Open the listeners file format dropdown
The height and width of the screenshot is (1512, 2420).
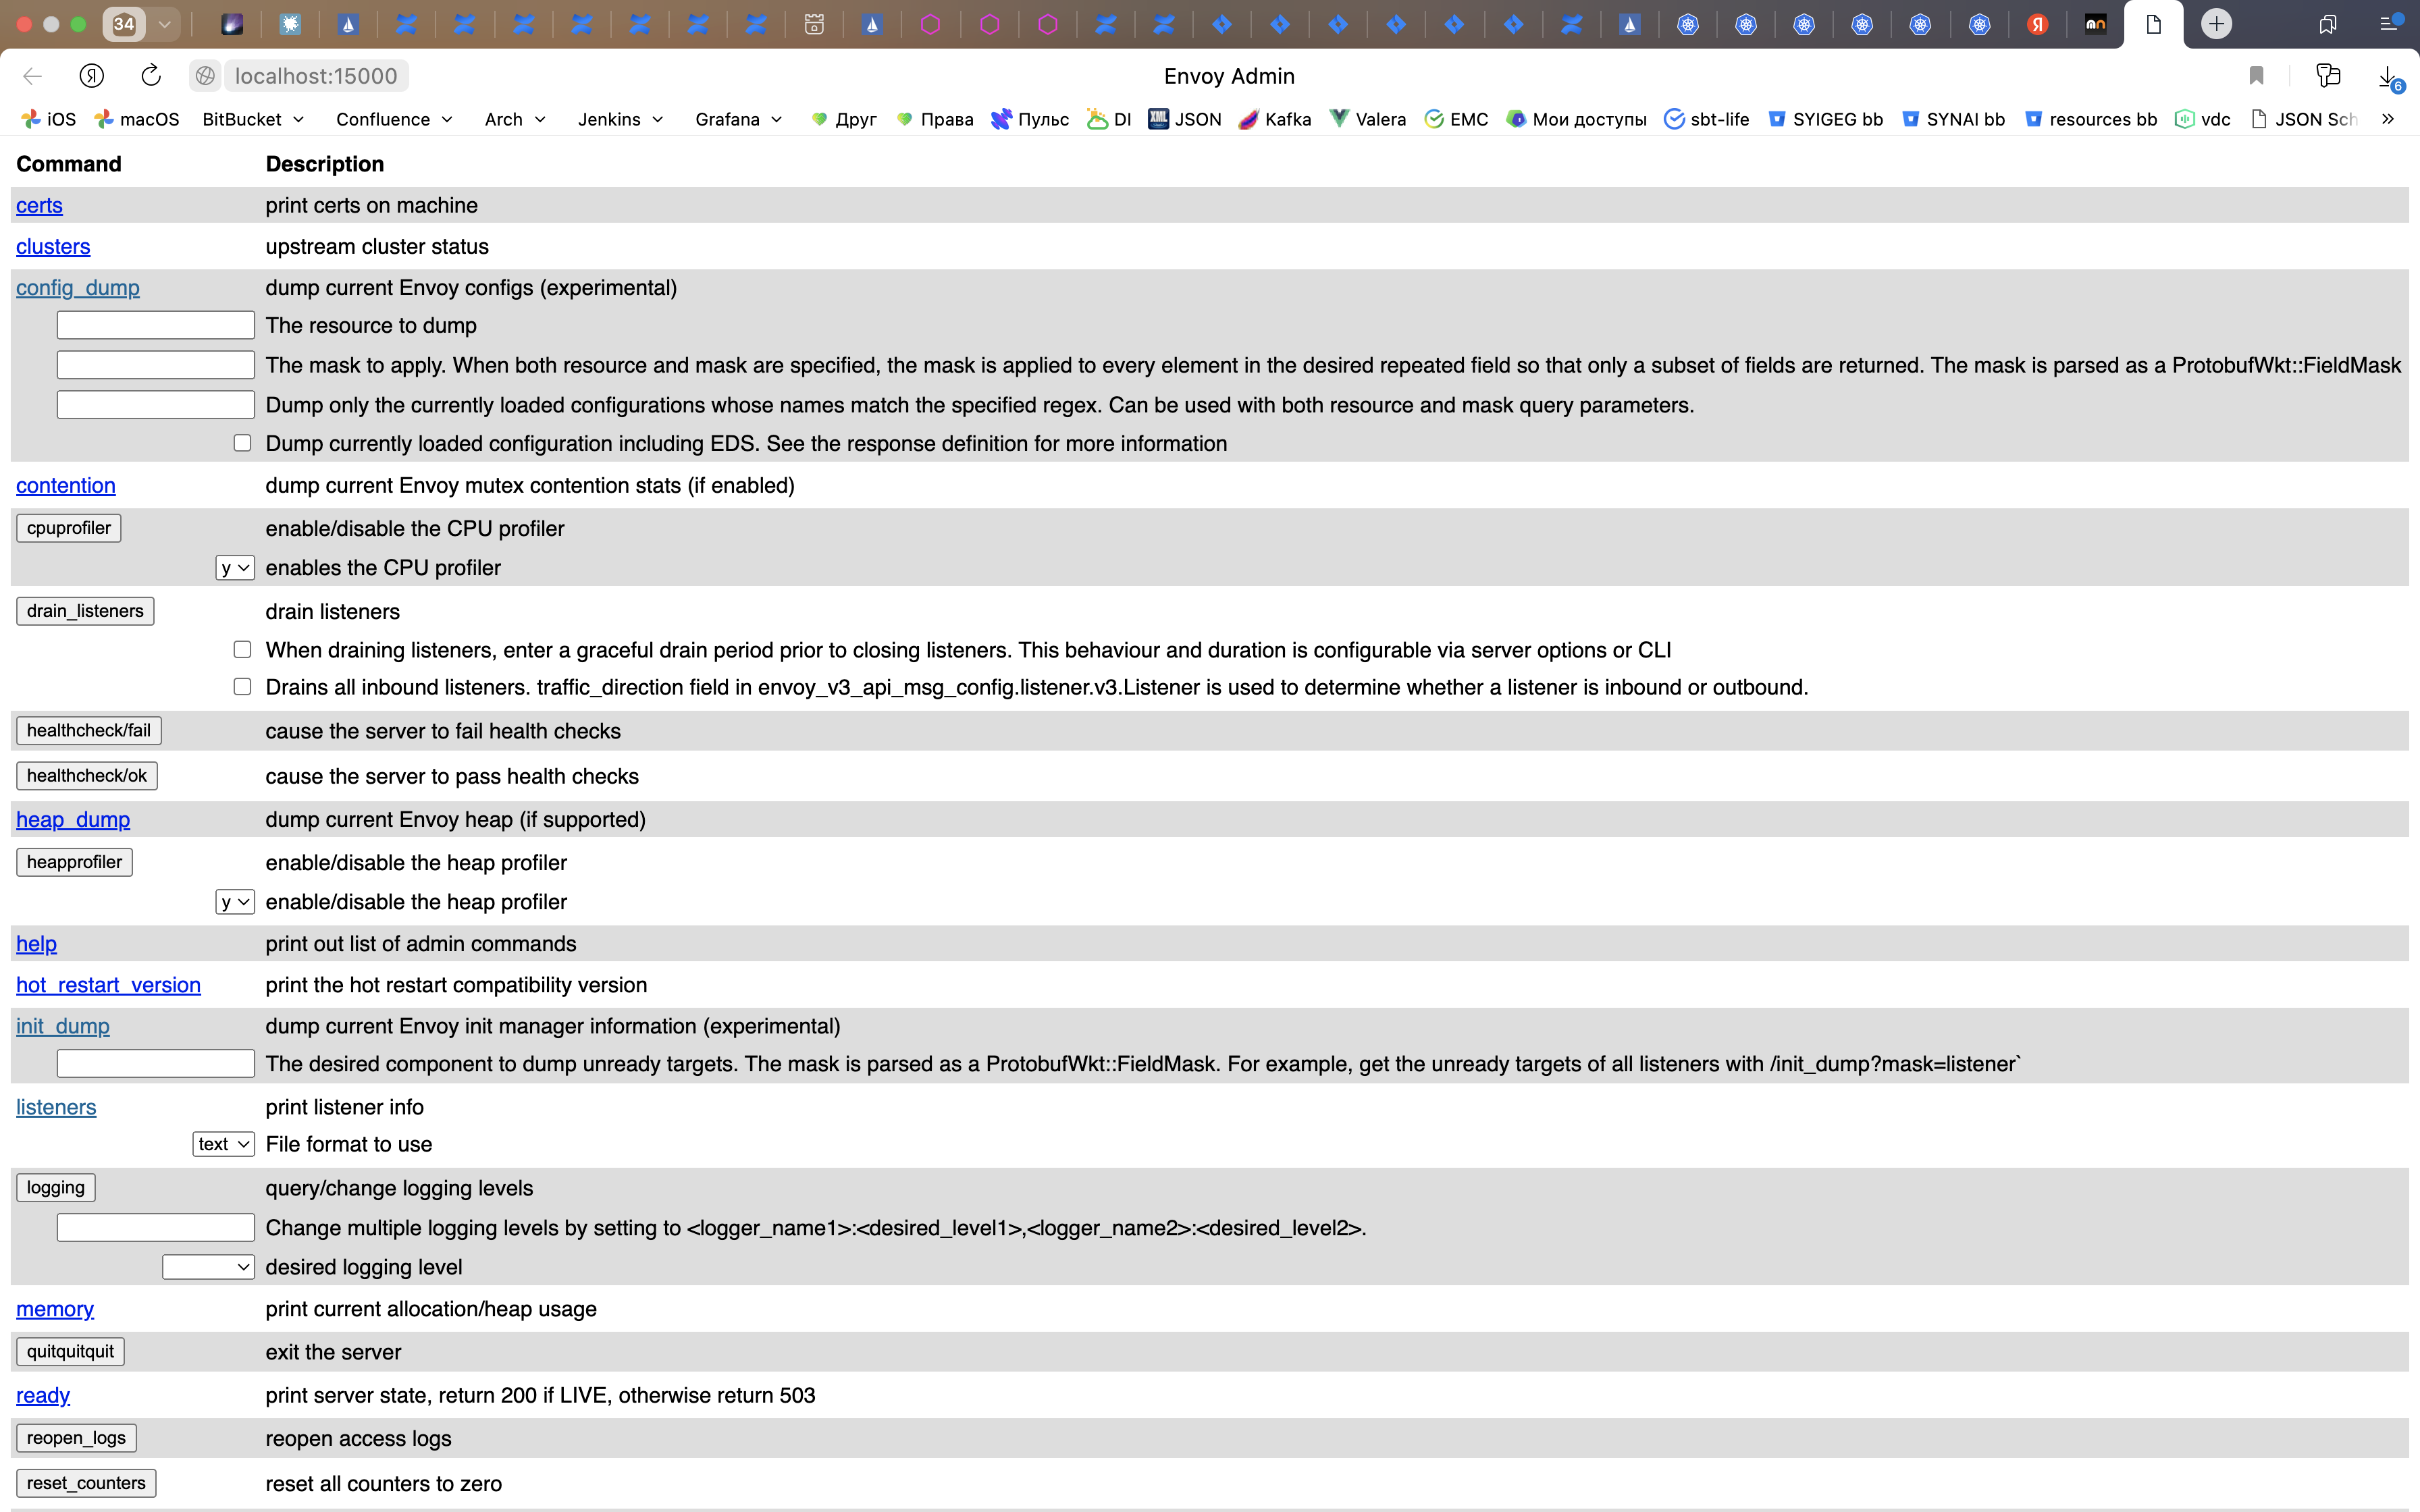(223, 1144)
